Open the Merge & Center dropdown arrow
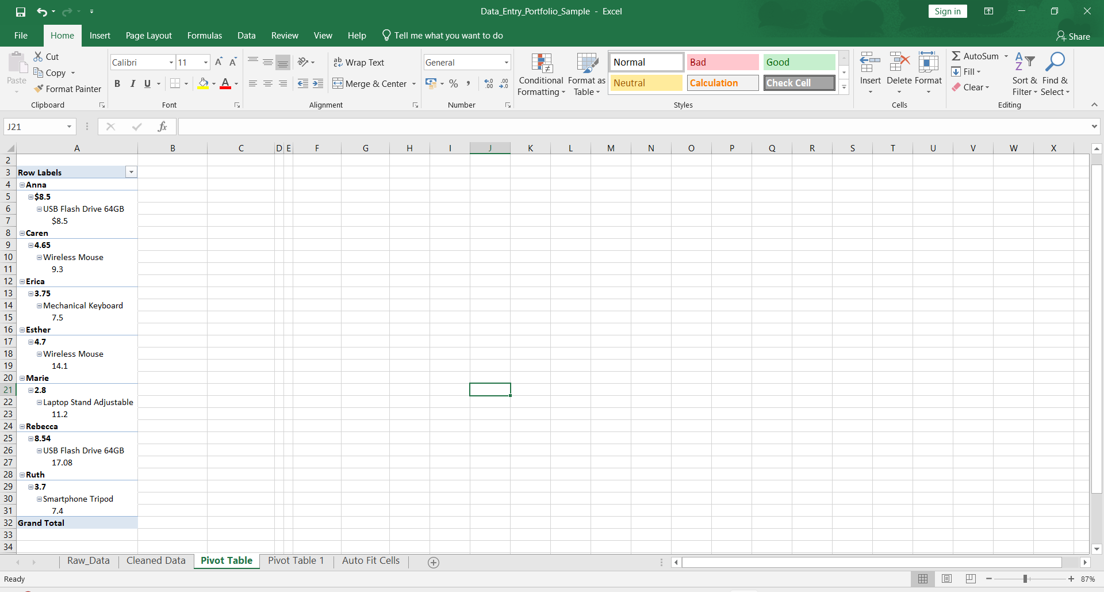 413,83
